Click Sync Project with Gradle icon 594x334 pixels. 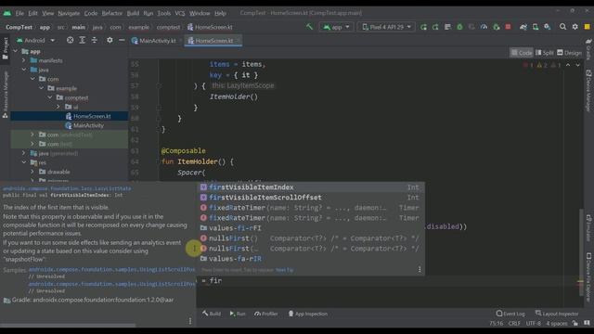[x=523, y=27]
